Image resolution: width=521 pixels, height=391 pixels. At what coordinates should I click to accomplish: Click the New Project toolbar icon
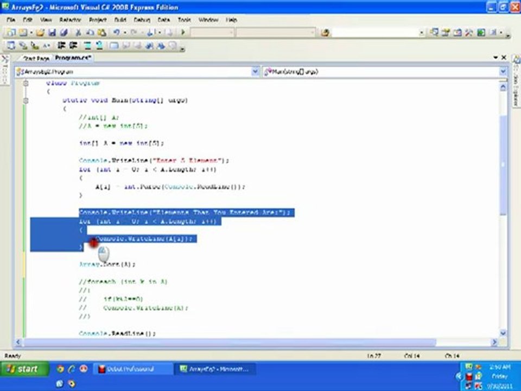[11, 32]
